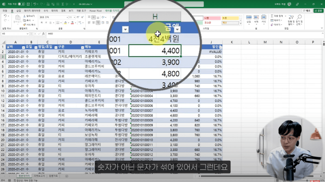Apply the red Font Color swatch
The image size is (325, 182).
coord(72,23)
